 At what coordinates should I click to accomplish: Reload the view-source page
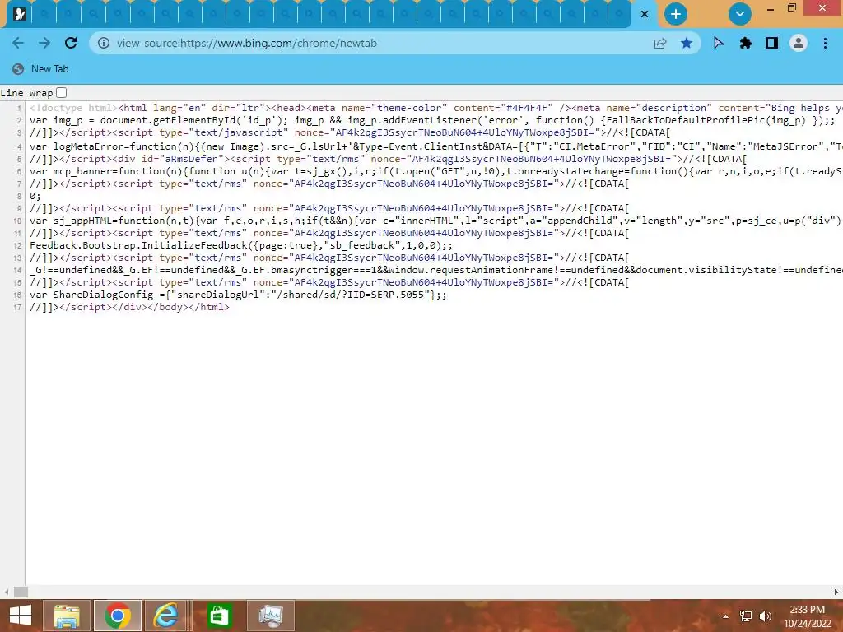71,43
